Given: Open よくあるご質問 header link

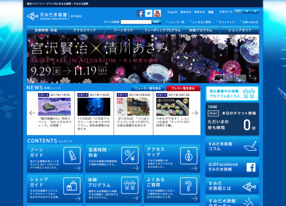Looking at the screenshot, I should pos(202,22).
